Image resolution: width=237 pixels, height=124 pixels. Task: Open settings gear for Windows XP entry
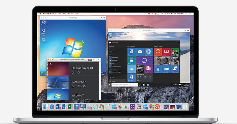click(79, 86)
